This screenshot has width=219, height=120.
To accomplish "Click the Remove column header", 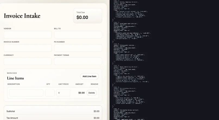I will [94, 84].
